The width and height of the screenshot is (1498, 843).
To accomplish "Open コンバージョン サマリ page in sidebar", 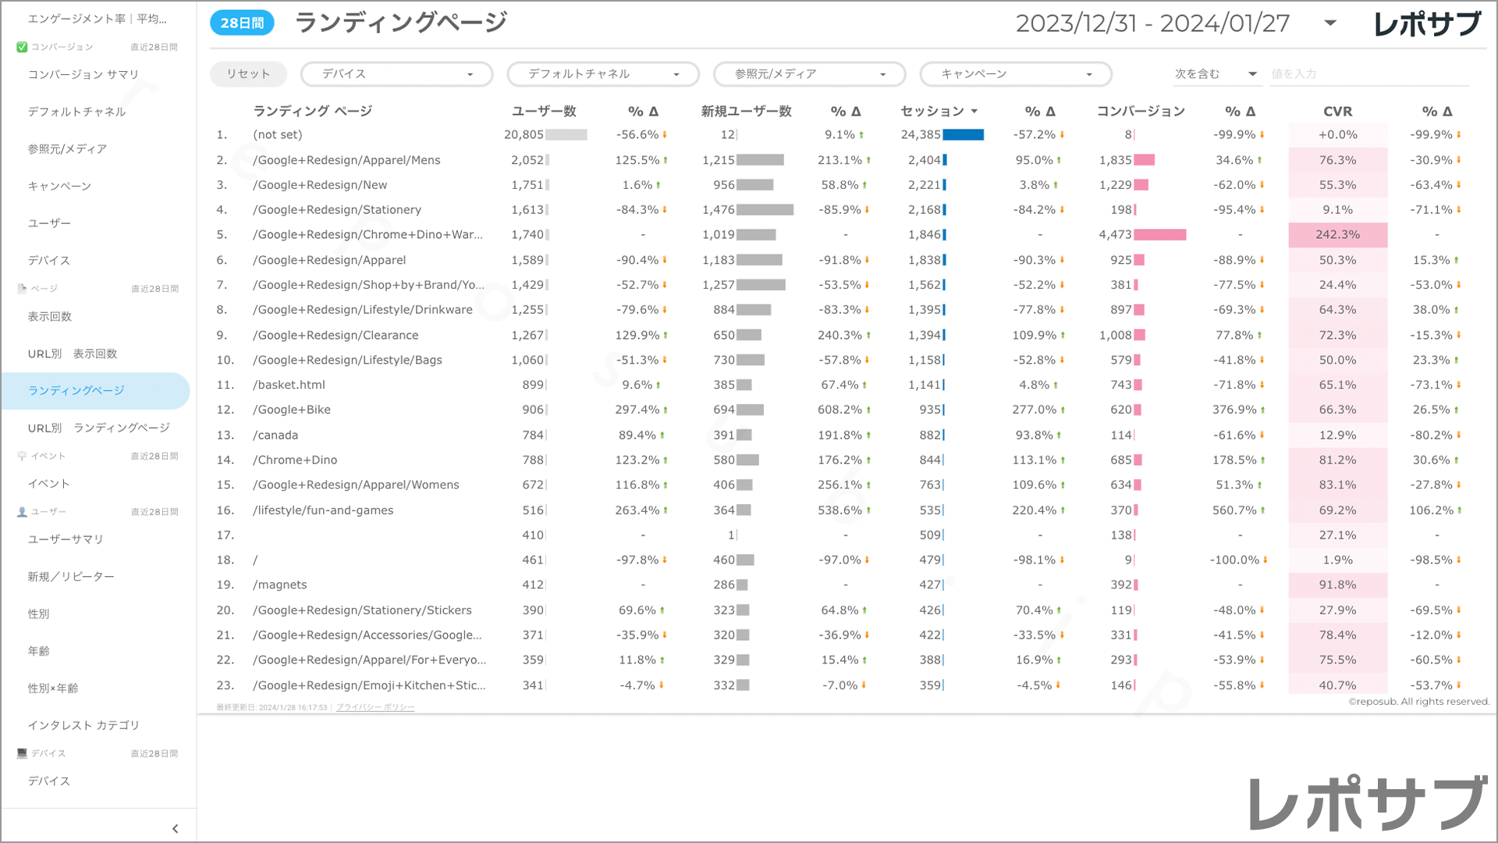I will [83, 74].
